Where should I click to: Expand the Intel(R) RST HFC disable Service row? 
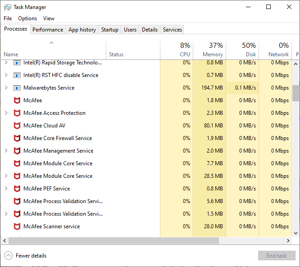[6, 75]
